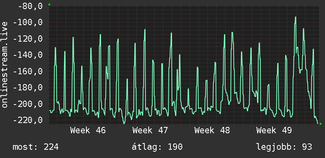Click the Week 47 axis label
The image size is (325, 158).
click(x=150, y=130)
